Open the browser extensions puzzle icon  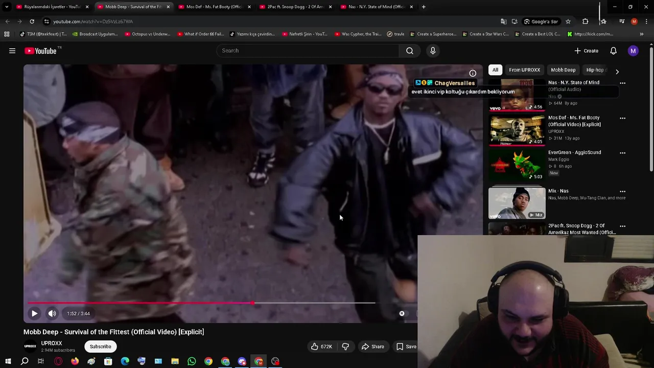586,21
